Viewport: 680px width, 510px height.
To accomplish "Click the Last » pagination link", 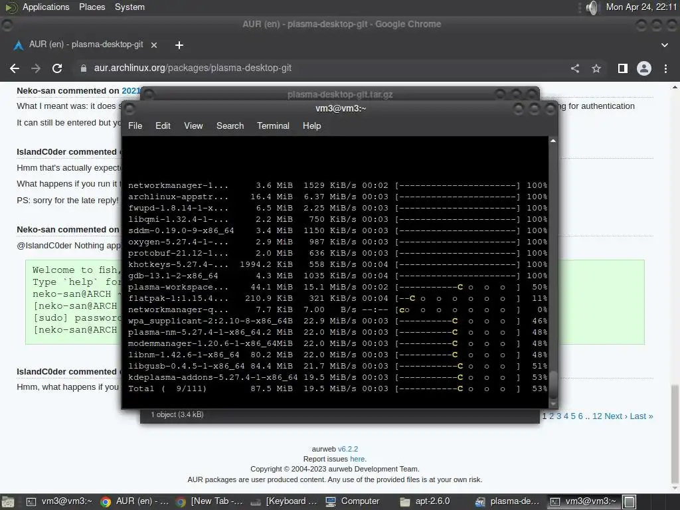I will [x=641, y=416].
